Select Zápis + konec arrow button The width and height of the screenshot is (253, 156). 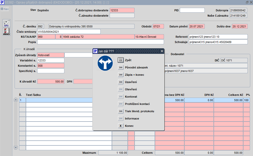click(121, 75)
